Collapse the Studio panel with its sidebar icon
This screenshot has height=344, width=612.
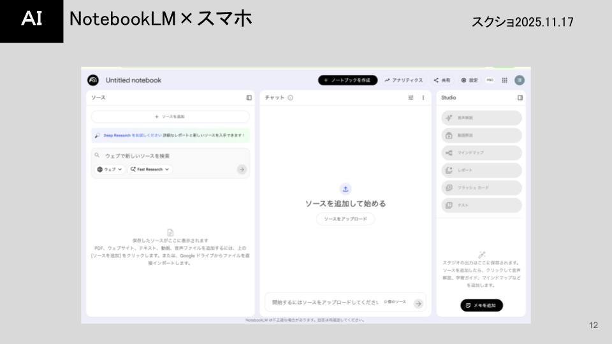pos(520,97)
